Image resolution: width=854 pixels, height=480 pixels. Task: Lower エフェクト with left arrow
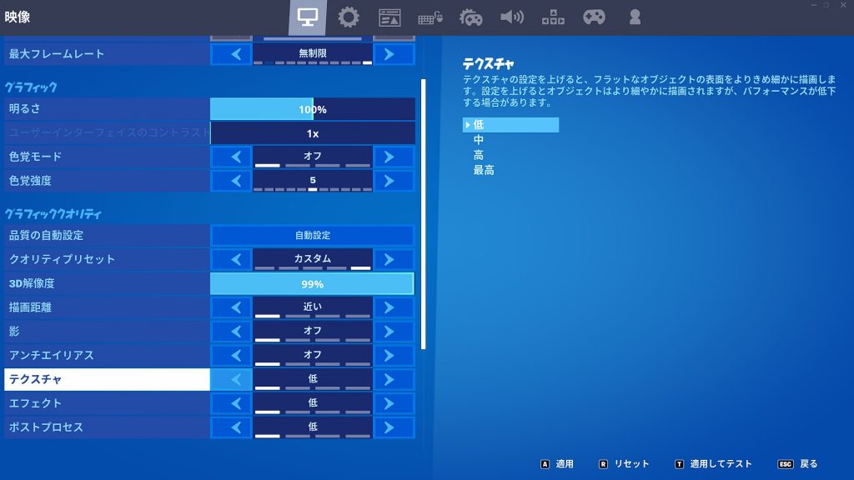(232, 403)
